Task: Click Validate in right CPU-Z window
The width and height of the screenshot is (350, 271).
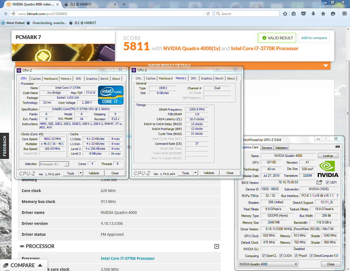Action: [209, 173]
